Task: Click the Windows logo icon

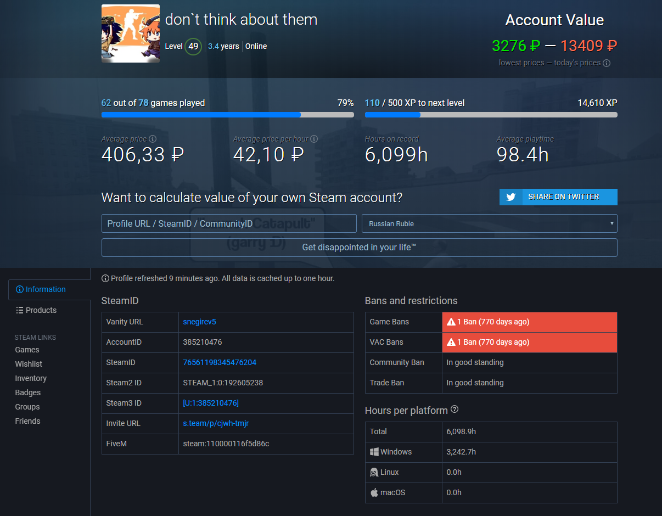Action: pyautogui.click(x=374, y=452)
